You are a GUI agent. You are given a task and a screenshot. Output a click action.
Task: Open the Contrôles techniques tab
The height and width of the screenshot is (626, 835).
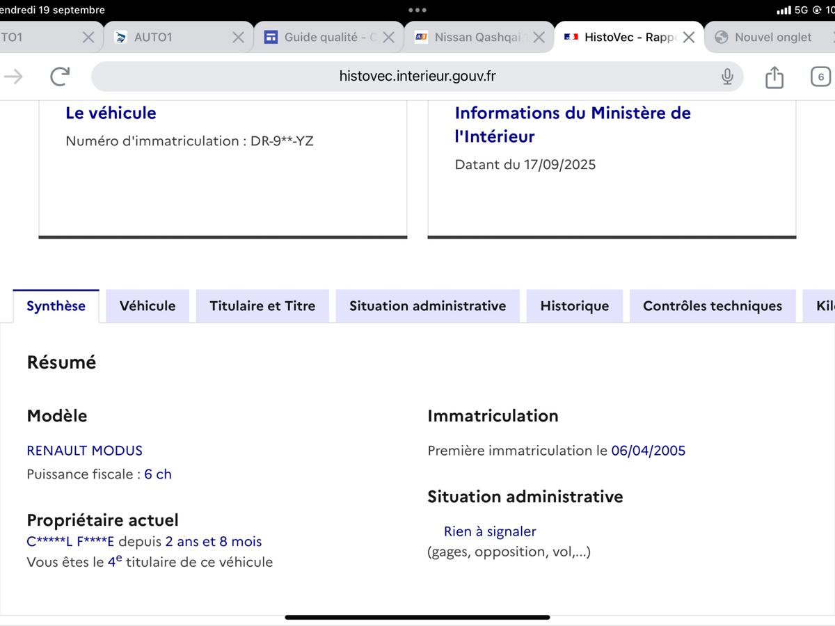[x=713, y=306]
